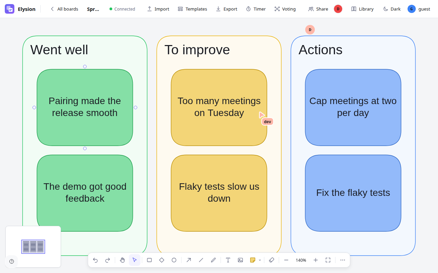Open the help question mark button
The height and width of the screenshot is (273, 438).
[x=12, y=261]
